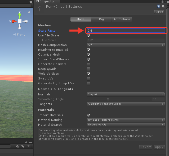Screen dimensions: 169x156
Task: Click the Remy model thumbnail icon
Action: 40,9
